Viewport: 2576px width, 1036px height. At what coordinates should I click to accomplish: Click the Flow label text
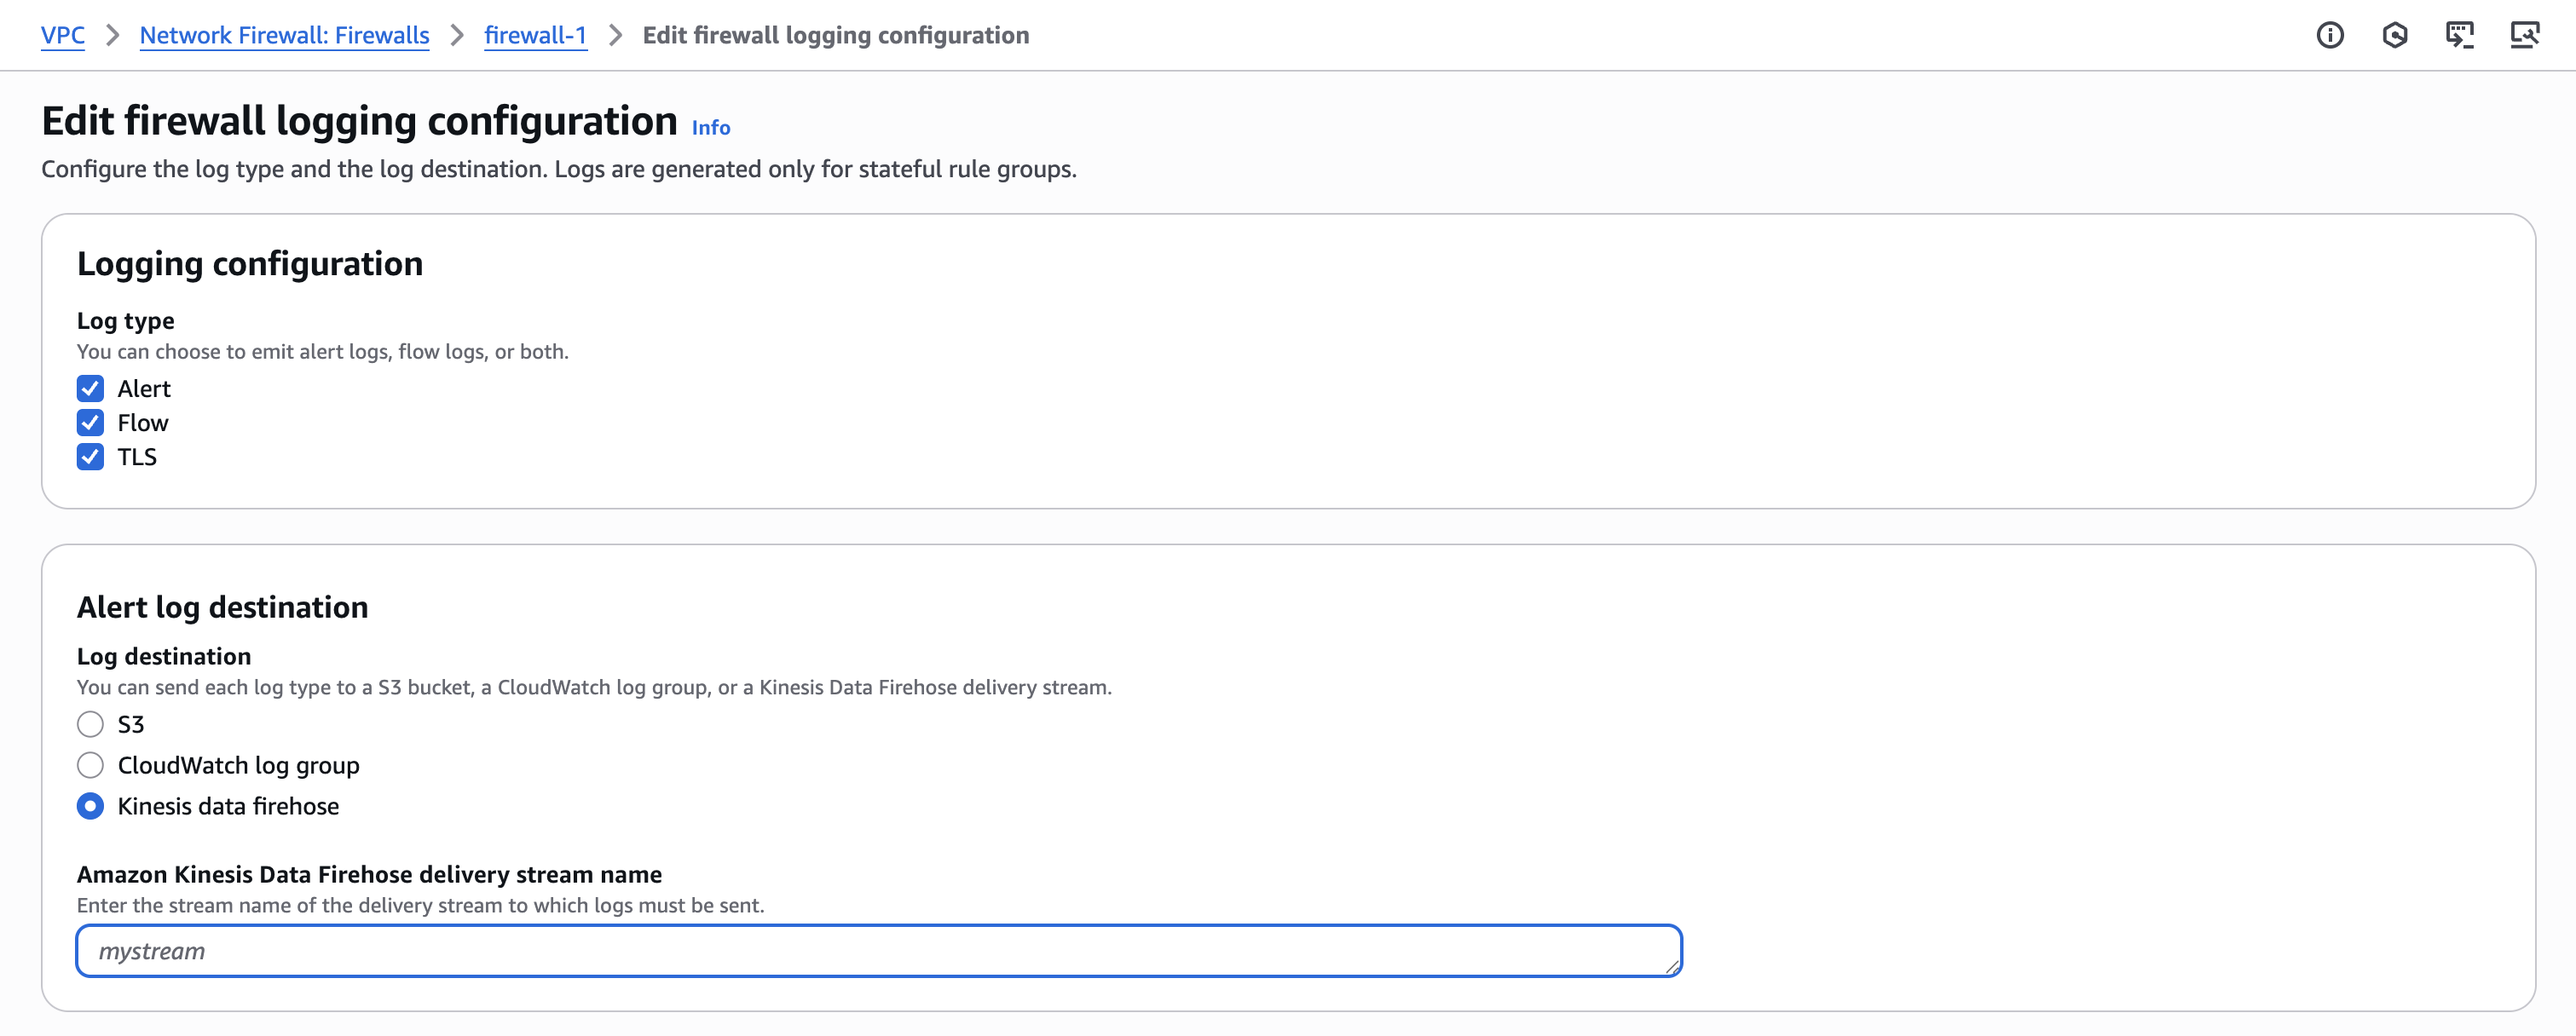(142, 423)
